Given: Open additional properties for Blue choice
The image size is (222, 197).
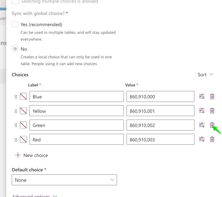Looking at the screenshot, I should [x=201, y=96].
